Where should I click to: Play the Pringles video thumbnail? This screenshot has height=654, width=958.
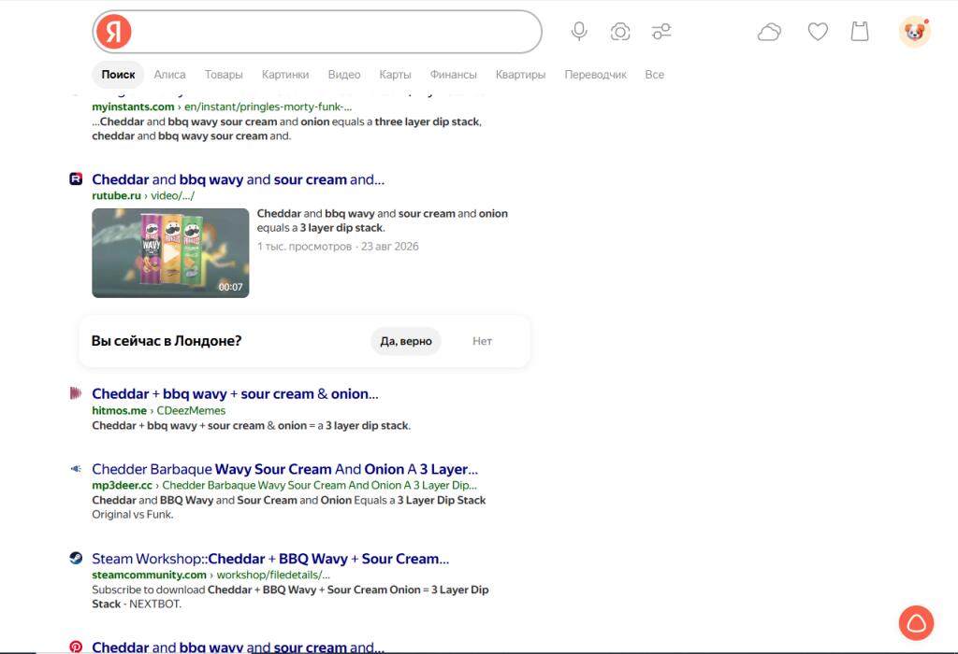pos(170,253)
